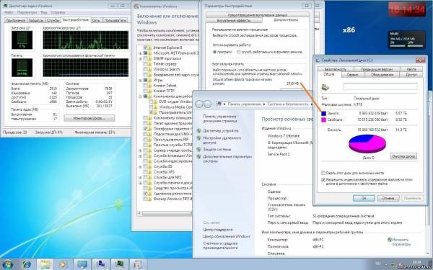Viewport: 433px width, 270px height.
Task: Click shield icon beside Диспетчер устройств
Action: click(x=198, y=131)
